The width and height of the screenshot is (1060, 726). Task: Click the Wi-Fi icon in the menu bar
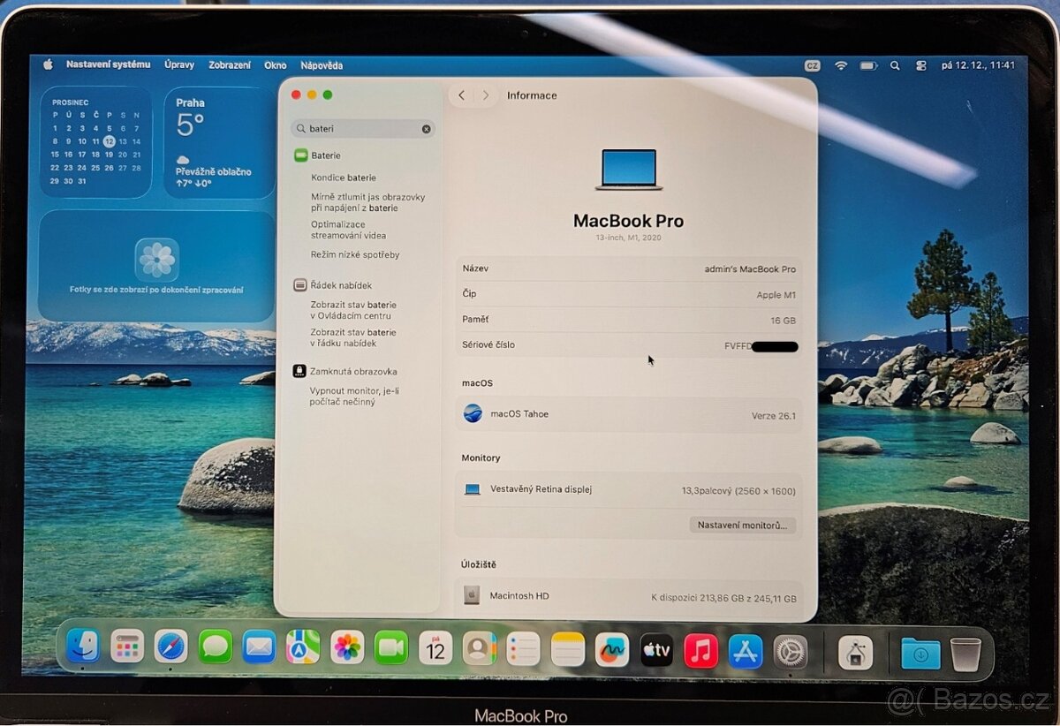tap(841, 64)
